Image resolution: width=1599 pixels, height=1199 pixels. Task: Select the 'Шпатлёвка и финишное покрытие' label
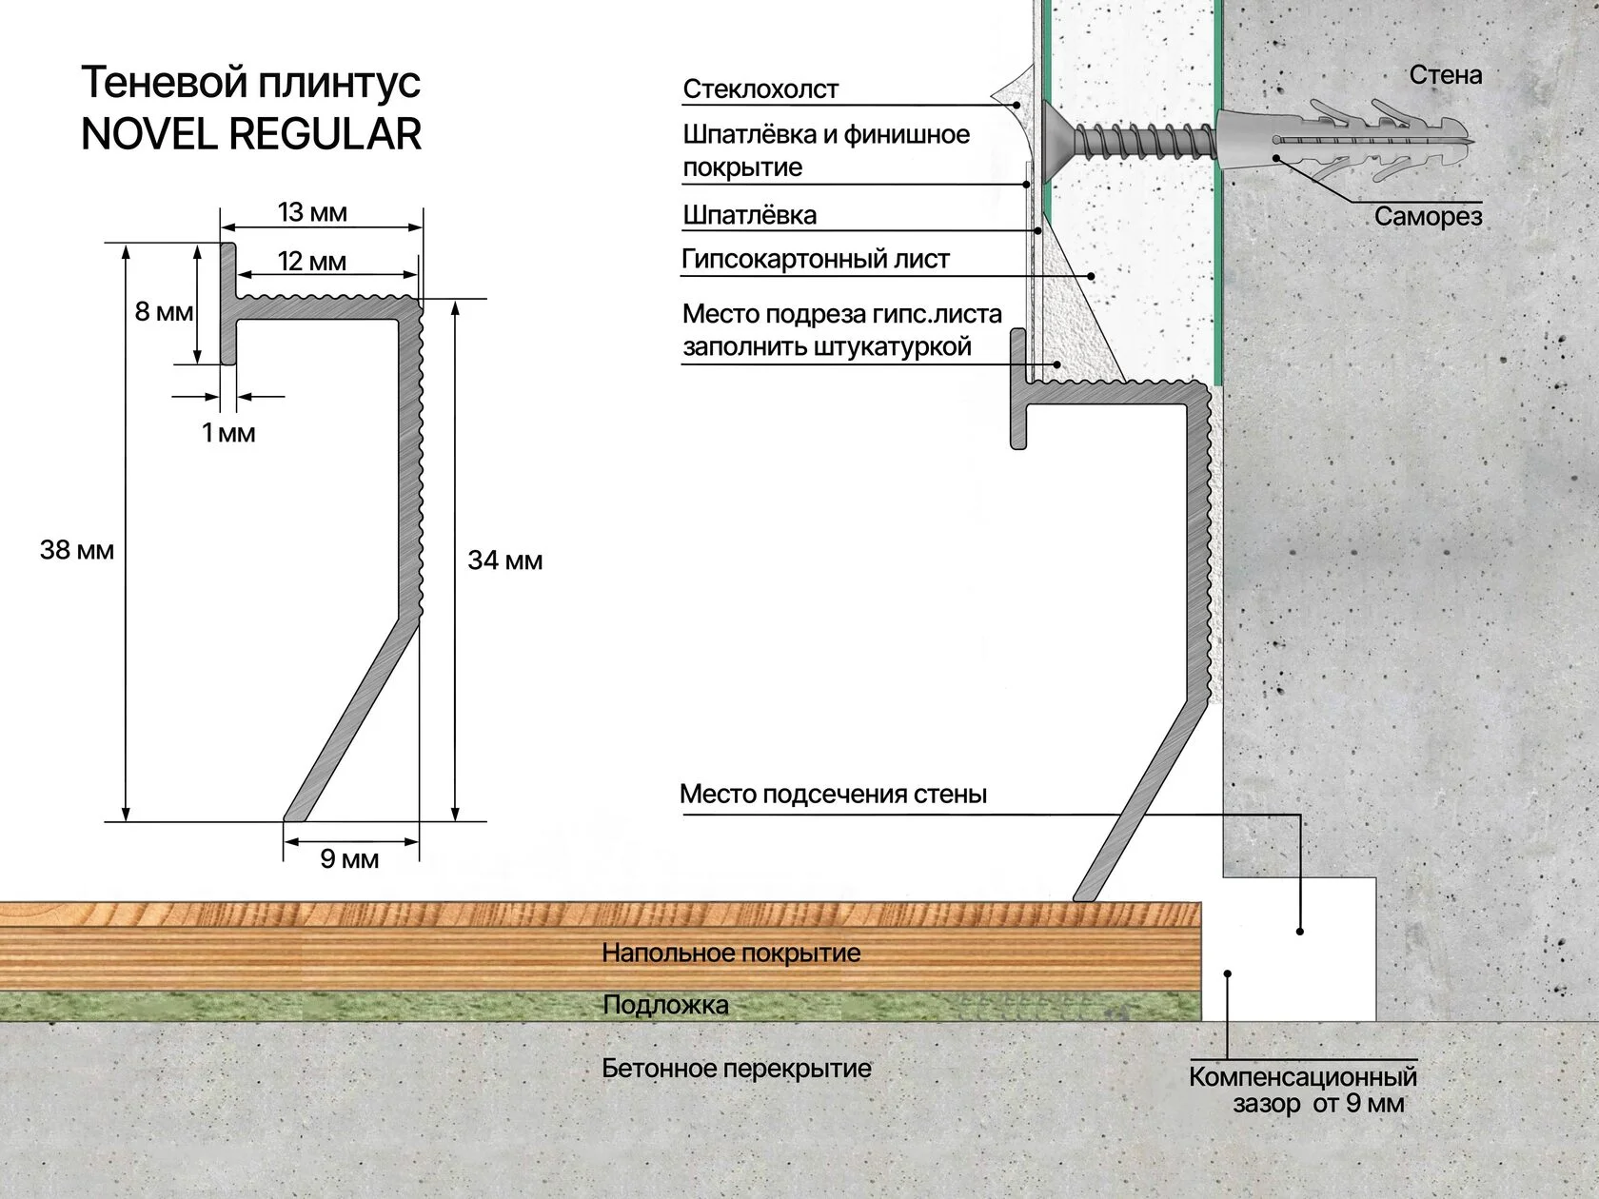click(825, 150)
